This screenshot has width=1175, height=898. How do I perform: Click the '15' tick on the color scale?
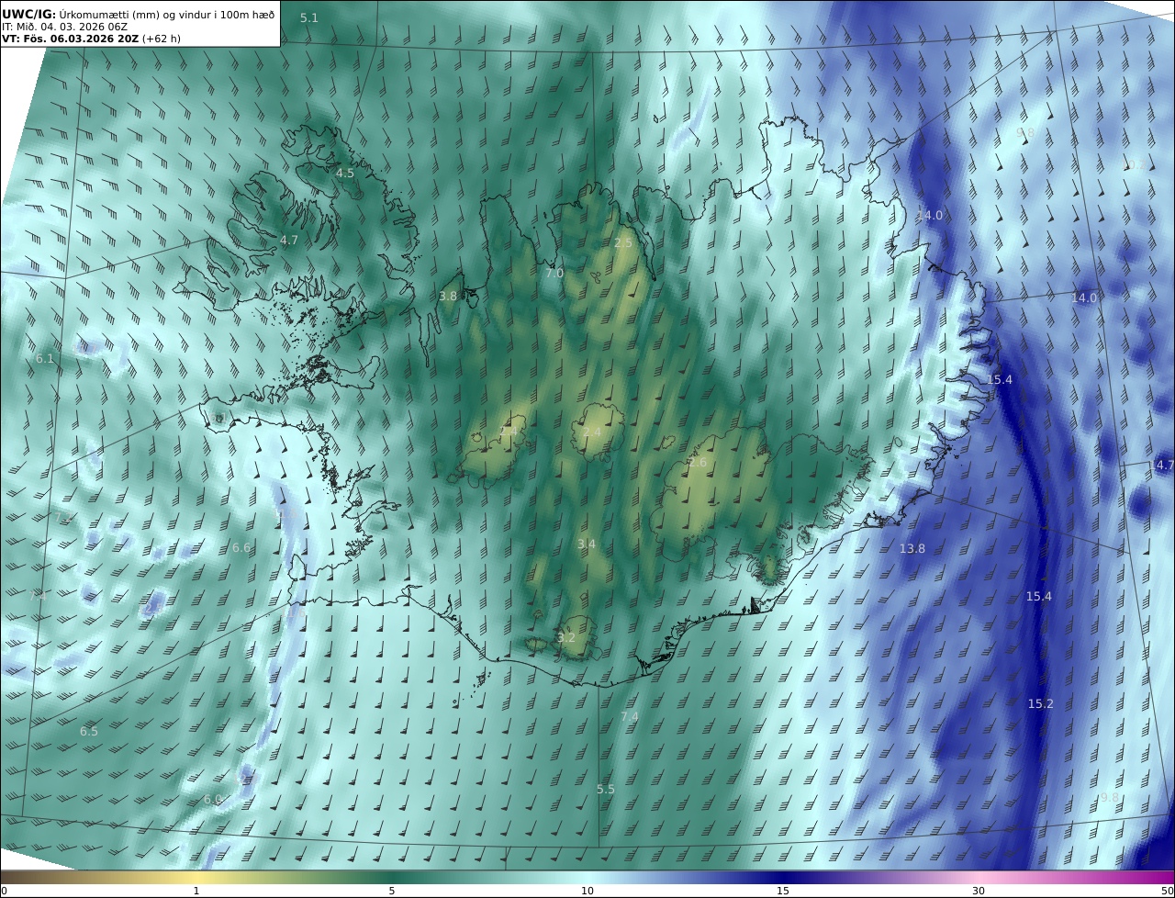[783, 892]
